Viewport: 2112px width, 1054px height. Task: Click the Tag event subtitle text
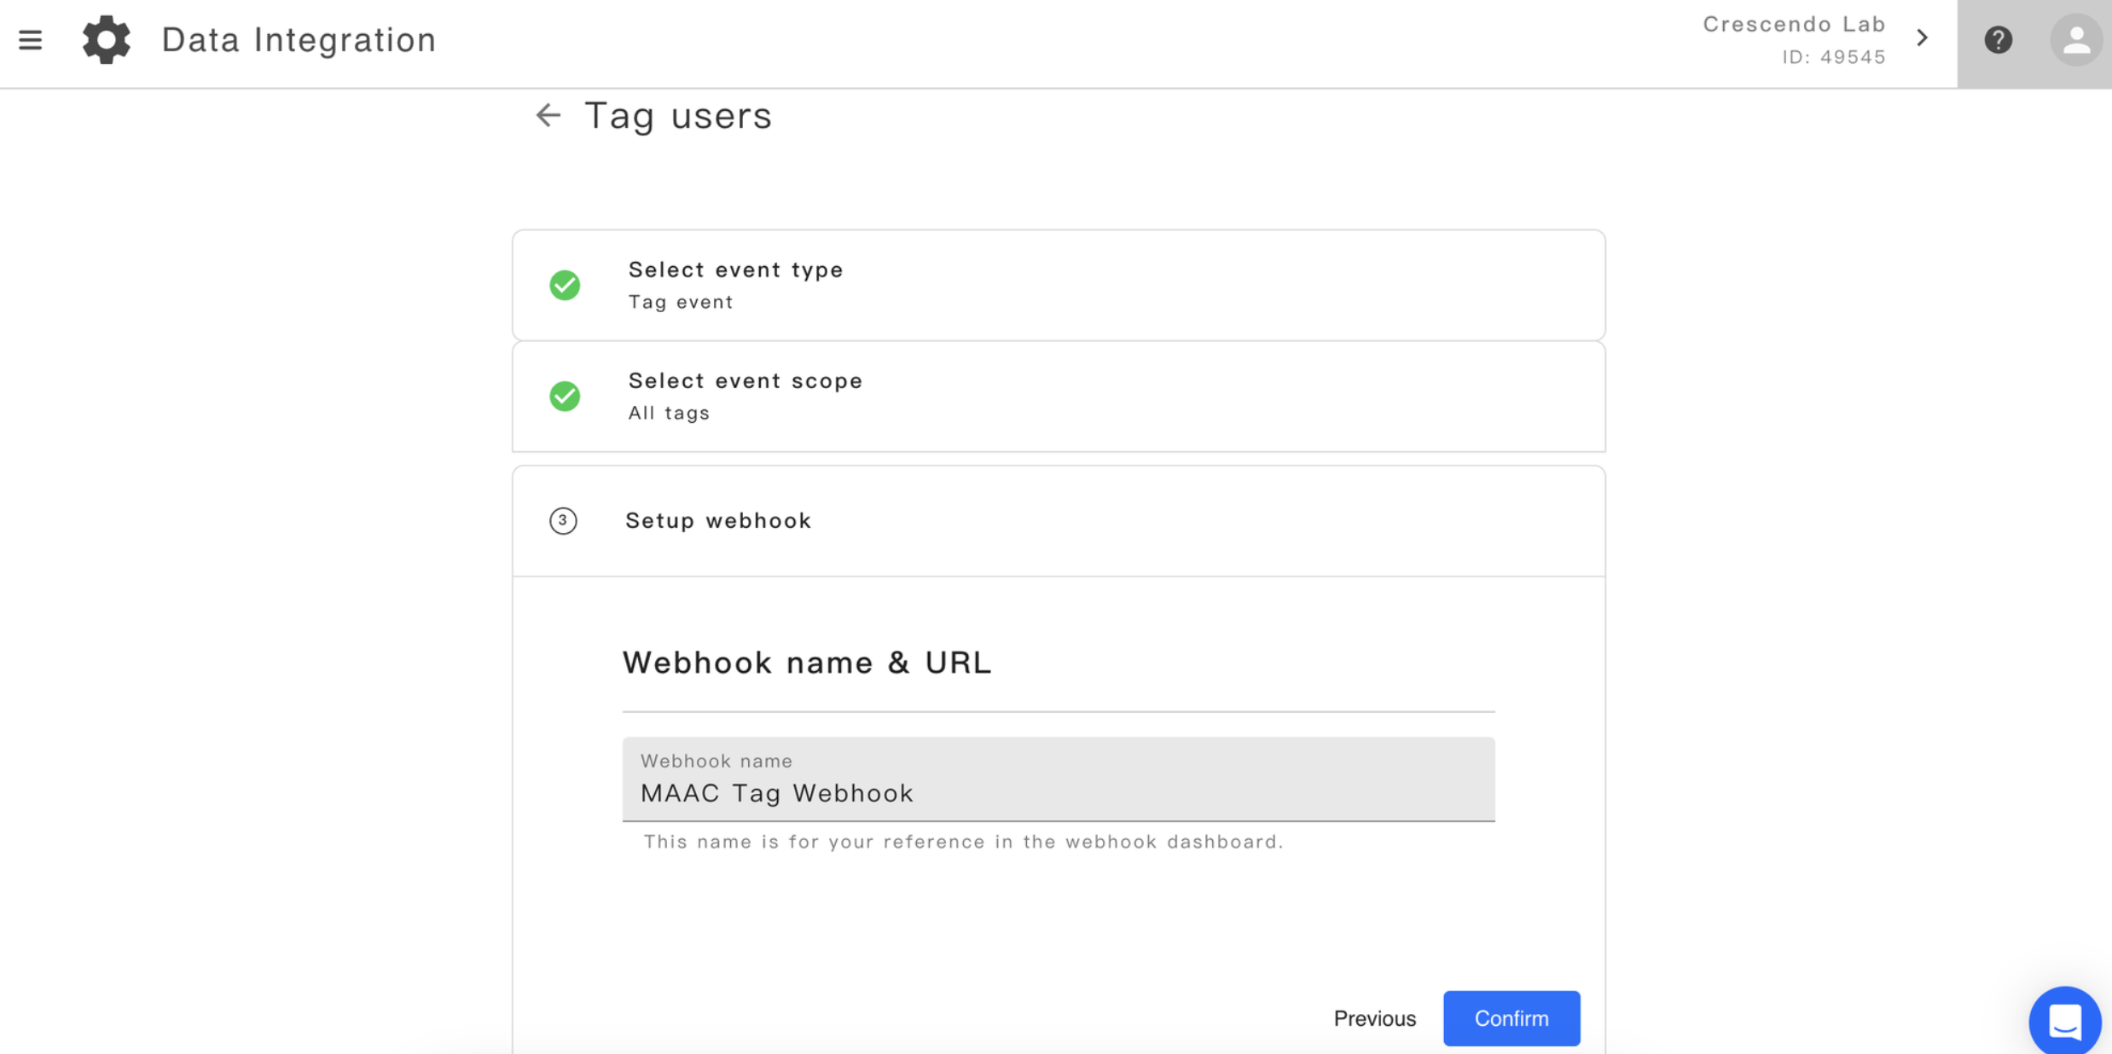tap(681, 302)
